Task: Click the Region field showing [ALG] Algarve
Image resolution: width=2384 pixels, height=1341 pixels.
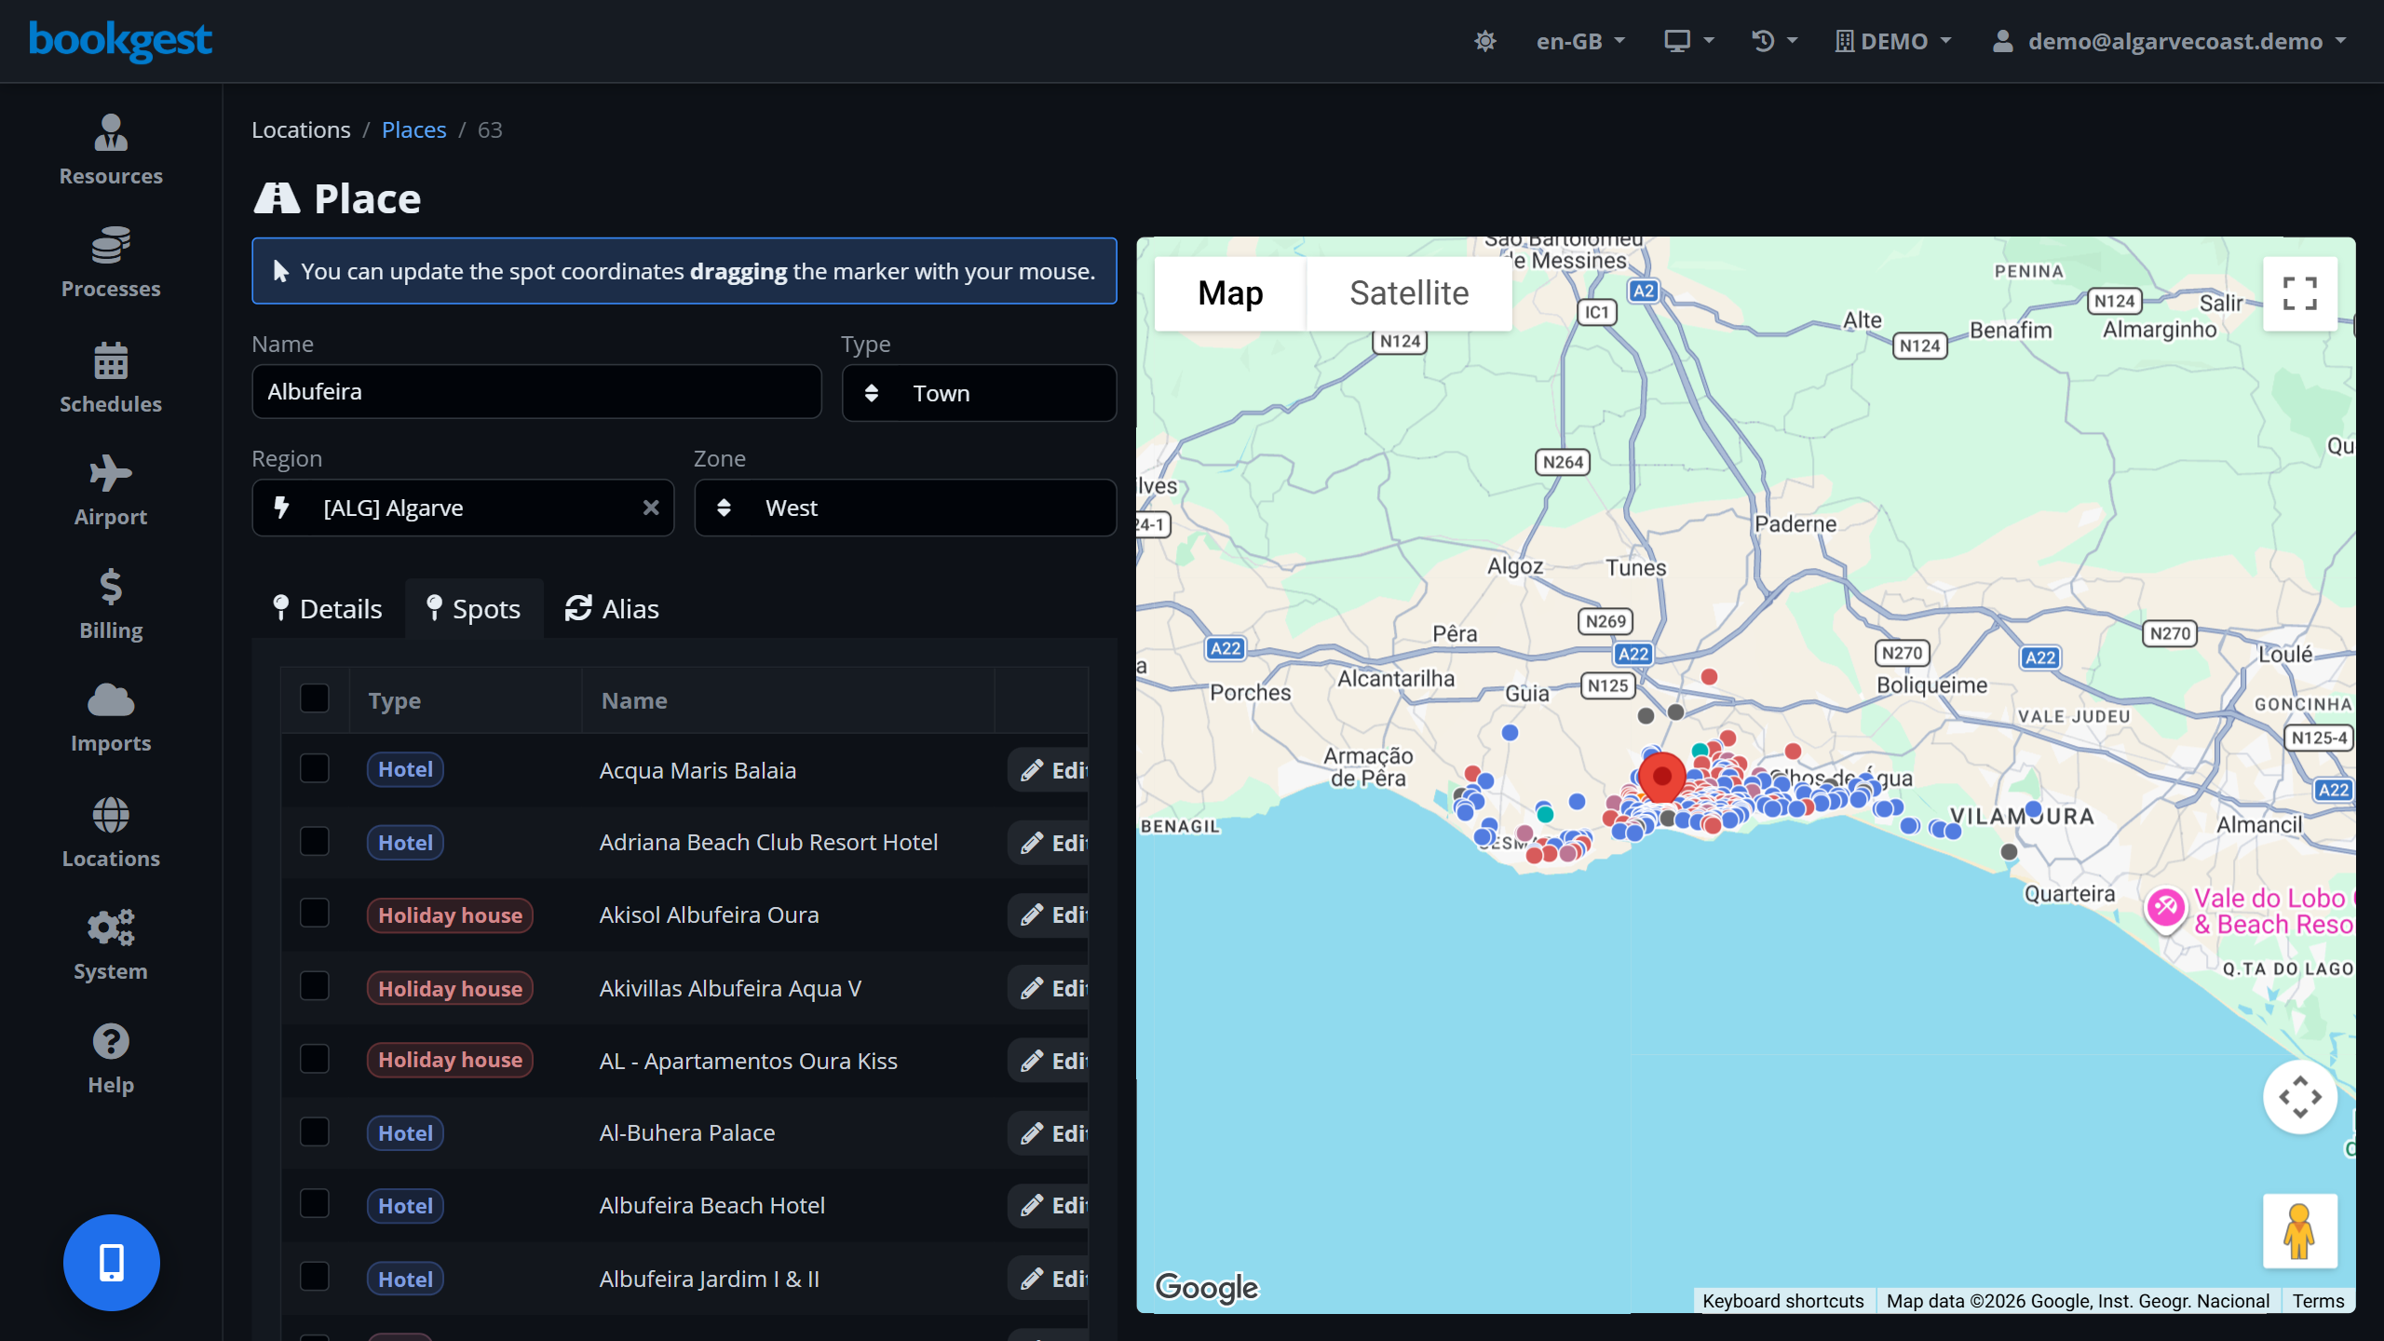Action: click(x=463, y=508)
